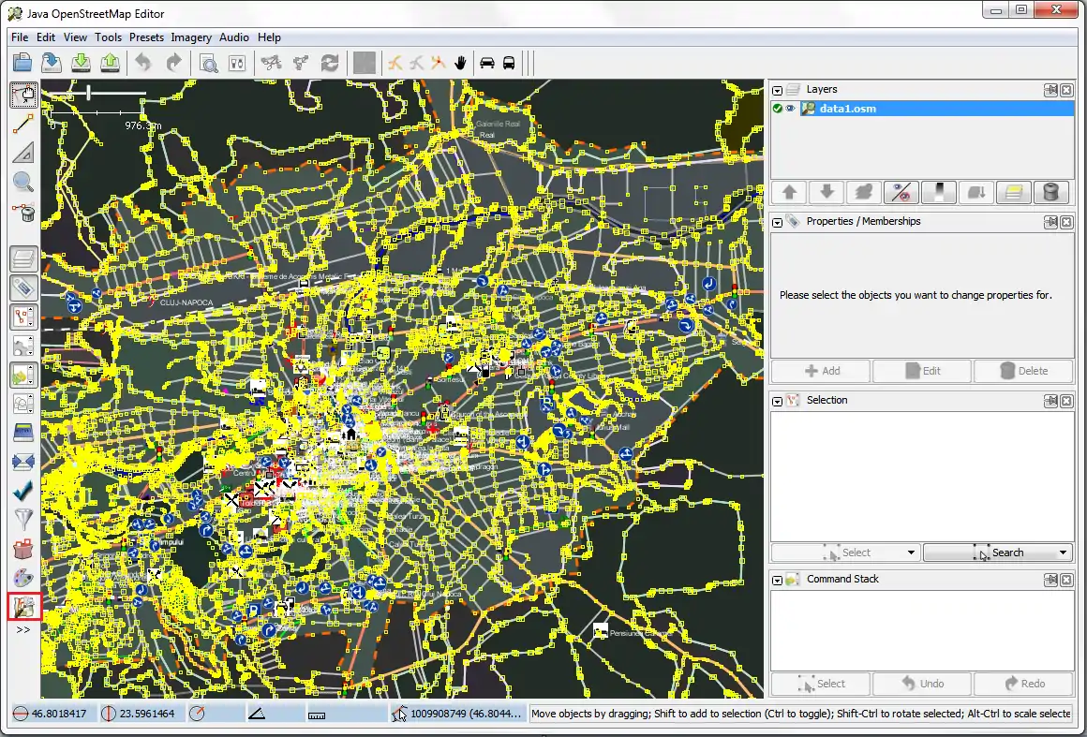This screenshot has height=737, width=1087.
Task: Click the latitude coordinate field in status bar
Action: click(52, 713)
